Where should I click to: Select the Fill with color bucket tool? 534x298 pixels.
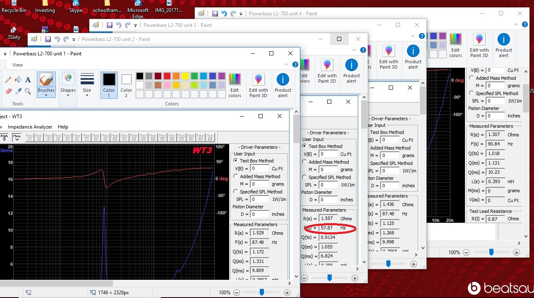18,80
